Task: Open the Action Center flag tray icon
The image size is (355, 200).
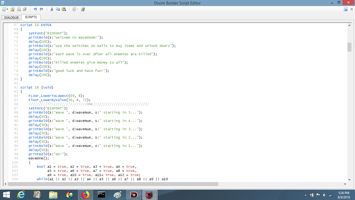Action: [x=318, y=195]
